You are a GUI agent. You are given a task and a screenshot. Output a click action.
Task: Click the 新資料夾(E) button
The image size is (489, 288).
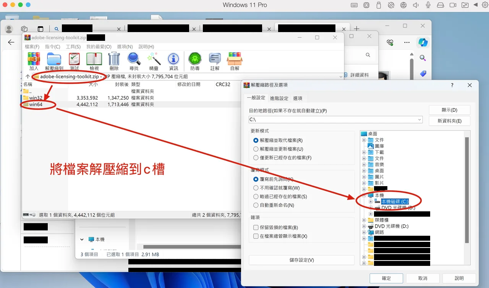tap(449, 121)
